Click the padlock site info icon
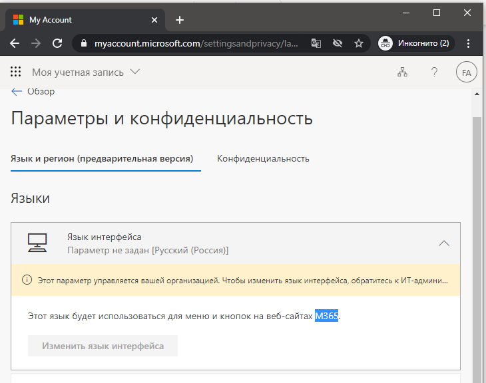Image resolution: width=486 pixels, height=383 pixels. [x=84, y=43]
